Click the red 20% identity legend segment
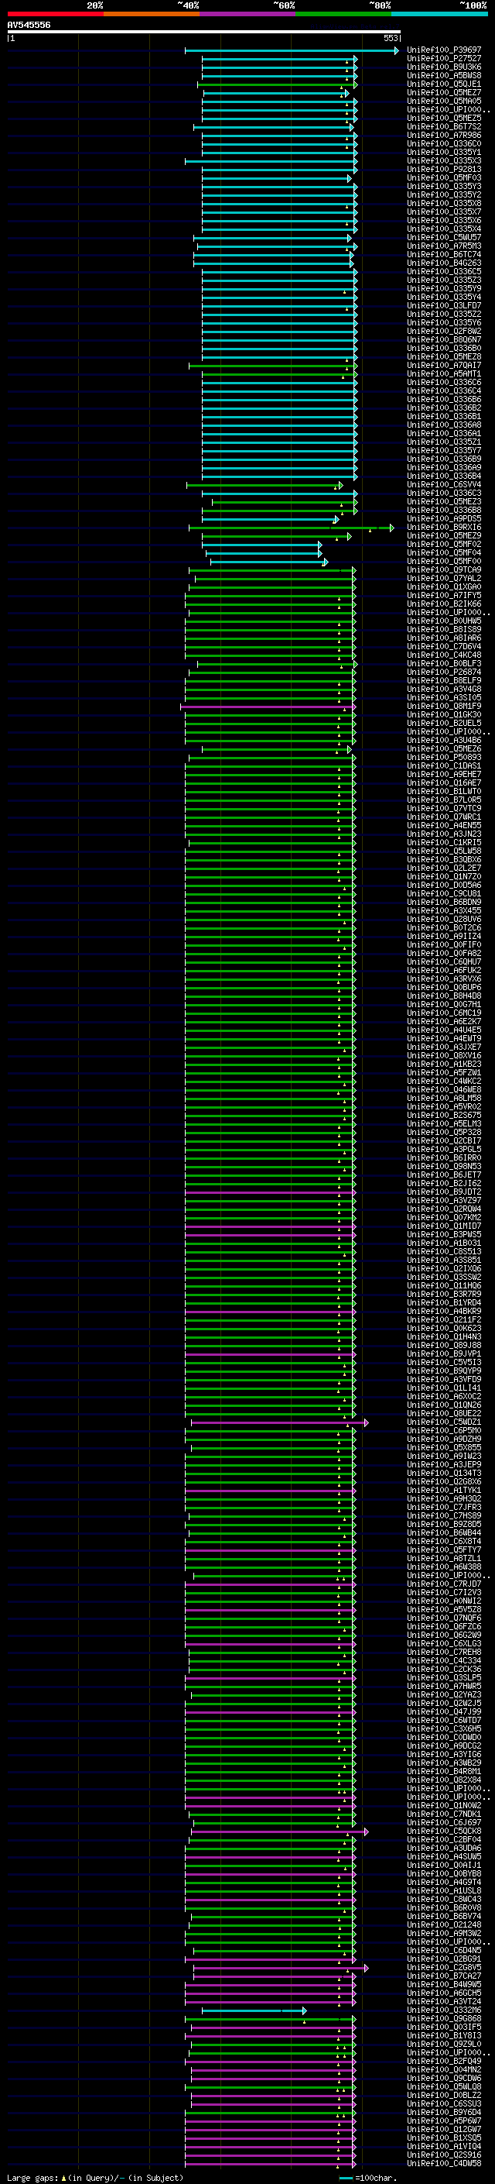The width and height of the screenshot is (495, 2184). pos(55,15)
